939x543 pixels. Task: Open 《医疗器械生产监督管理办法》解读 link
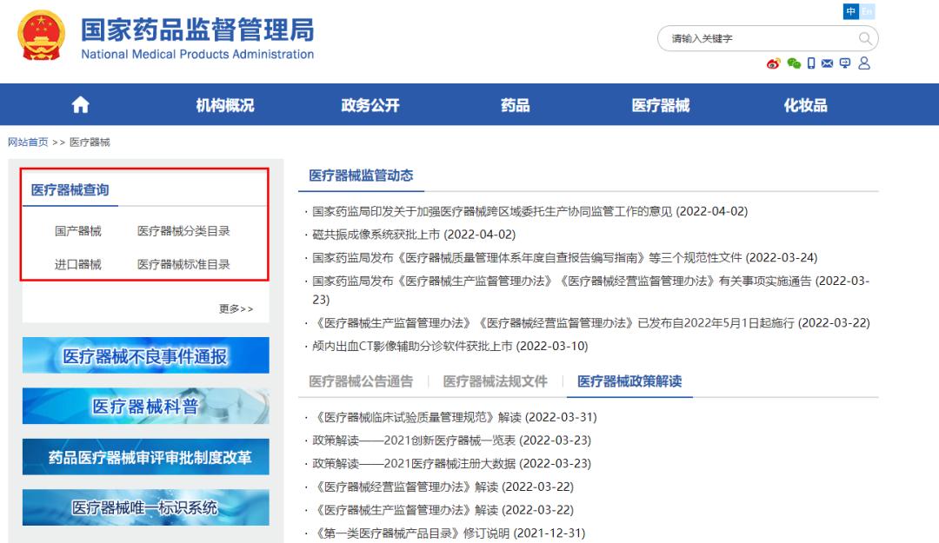click(443, 511)
